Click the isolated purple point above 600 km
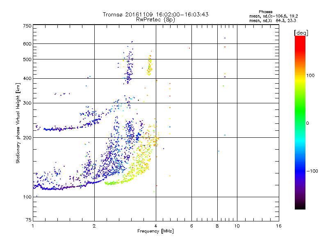328x246 pixels. (225, 38)
